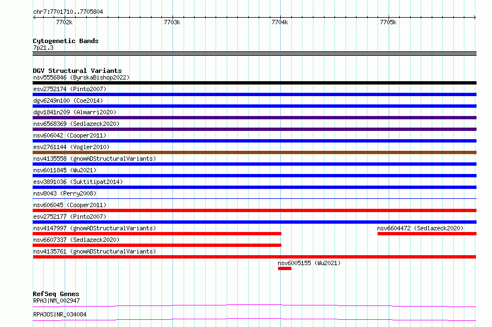The width and height of the screenshot is (492, 327).
Task: Select the esv2752174 (Pinto2007) label
Action: point(70,89)
